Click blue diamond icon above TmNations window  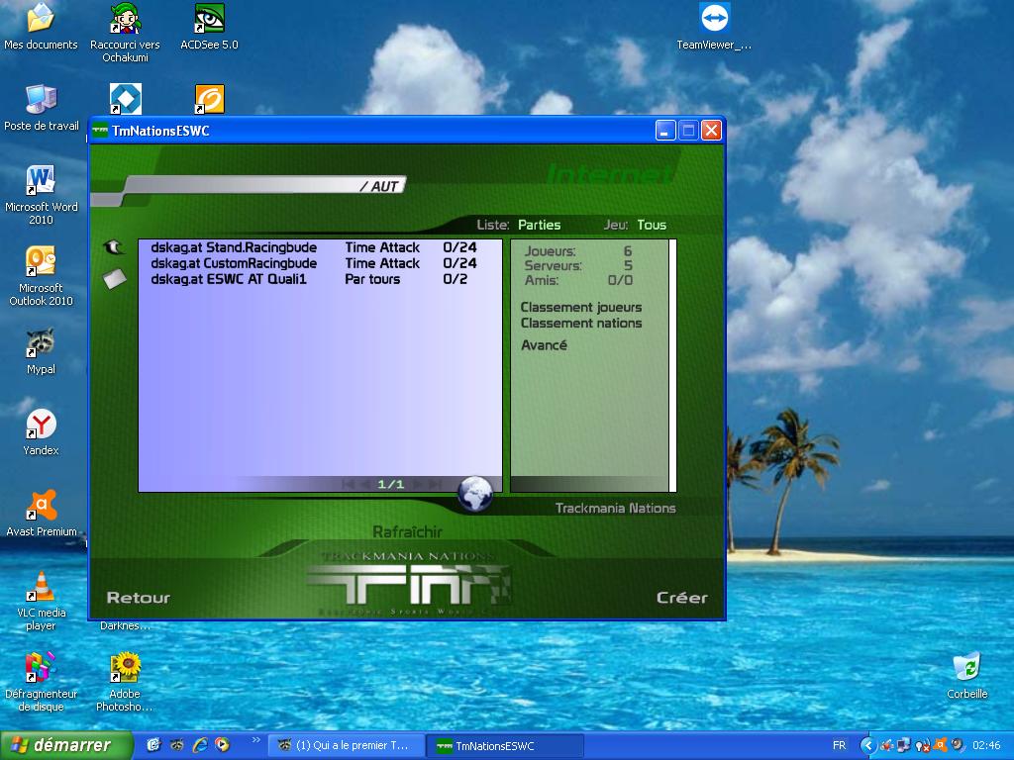tap(126, 99)
